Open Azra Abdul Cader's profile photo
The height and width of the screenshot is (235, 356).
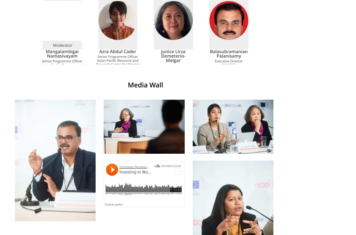(118, 20)
